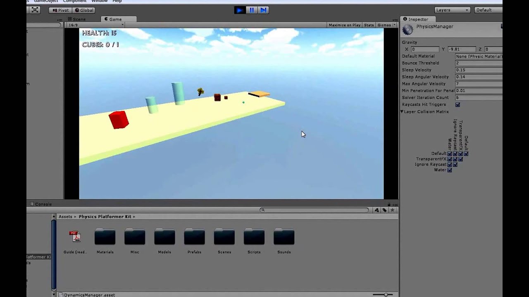Open the Layers dropdown
The height and width of the screenshot is (297, 529).
(x=453, y=10)
